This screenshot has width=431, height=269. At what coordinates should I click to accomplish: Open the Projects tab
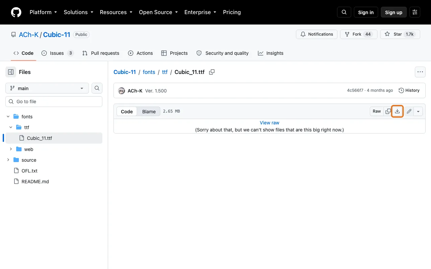(x=174, y=53)
